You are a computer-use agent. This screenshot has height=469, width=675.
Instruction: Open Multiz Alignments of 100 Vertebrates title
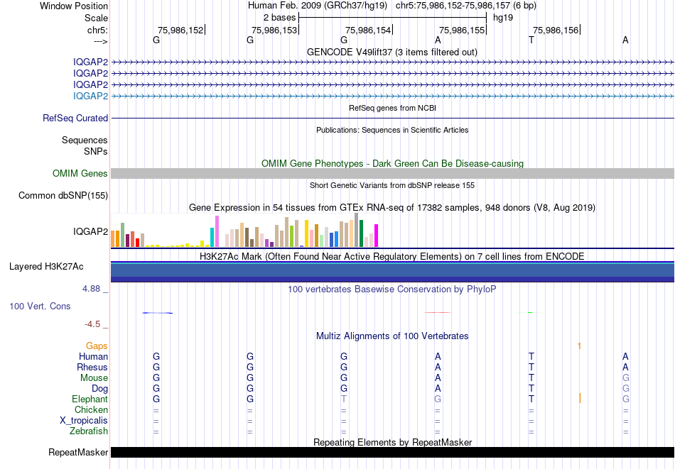tap(392, 336)
